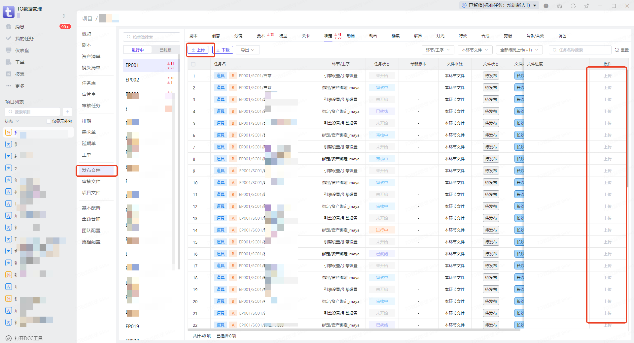Click the table's horizontal scrollbar
Screen dimensions: 634x343
coord(330,329)
